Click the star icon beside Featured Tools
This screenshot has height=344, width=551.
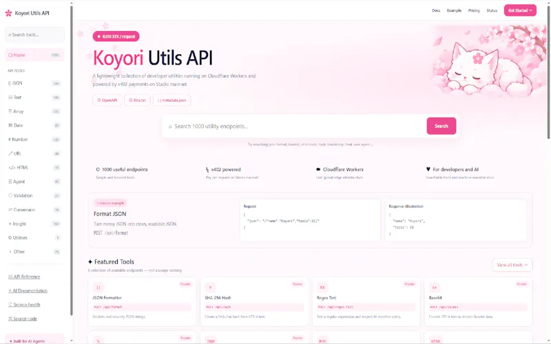click(90, 262)
